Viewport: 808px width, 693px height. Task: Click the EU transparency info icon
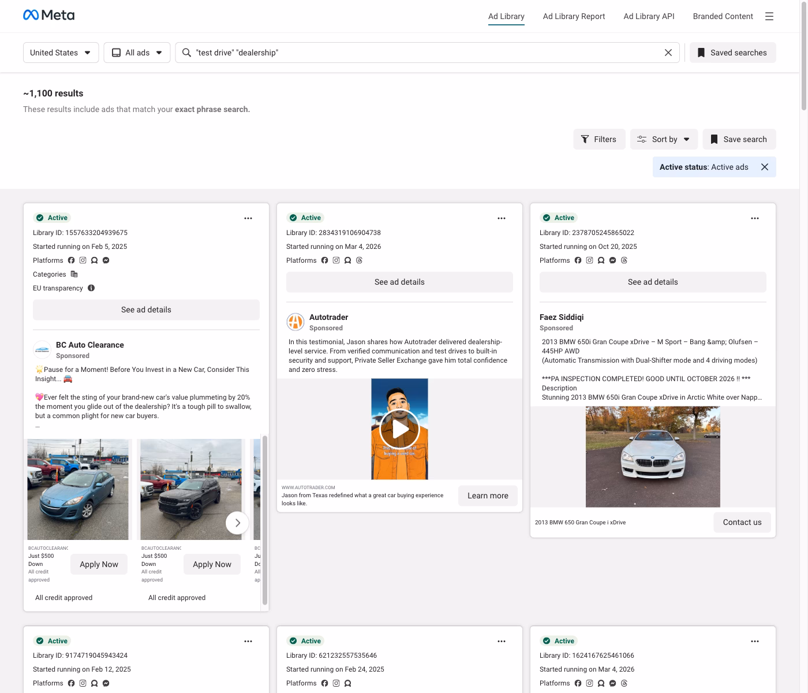(92, 288)
